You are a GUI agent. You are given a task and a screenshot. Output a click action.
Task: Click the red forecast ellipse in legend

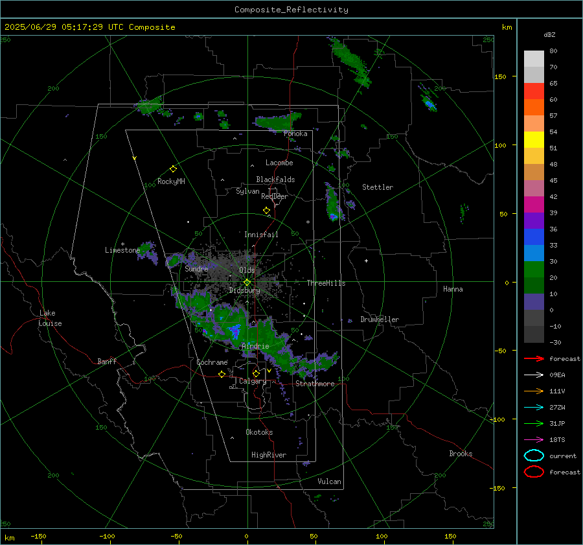tap(534, 472)
